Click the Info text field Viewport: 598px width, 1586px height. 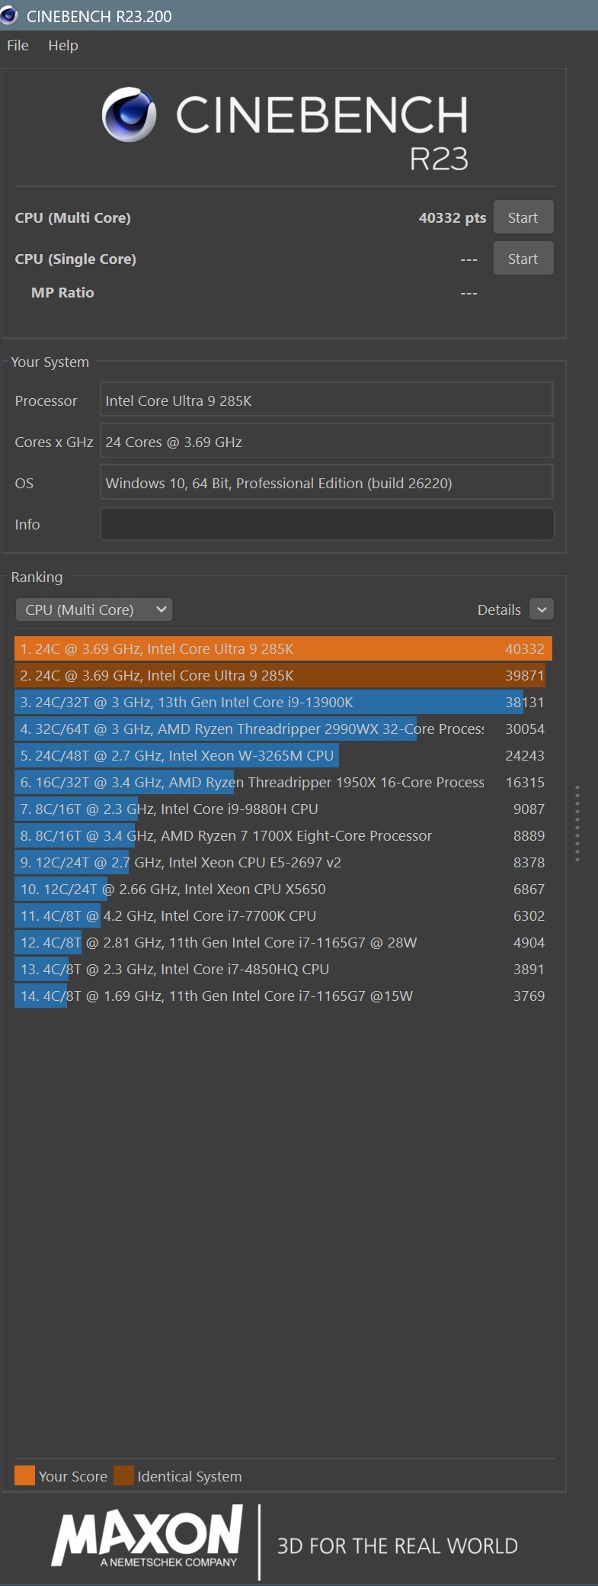click(327, 524)
